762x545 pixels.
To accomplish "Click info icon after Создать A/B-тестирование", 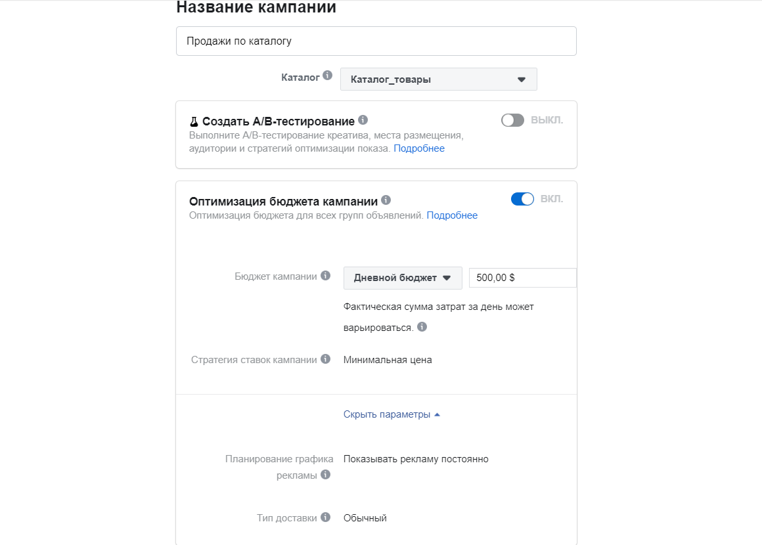I will pyautogui.click(x=363, y=120).
